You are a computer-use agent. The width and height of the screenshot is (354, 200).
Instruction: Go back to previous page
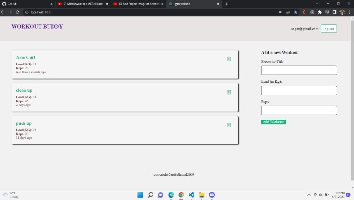[3, 12]
